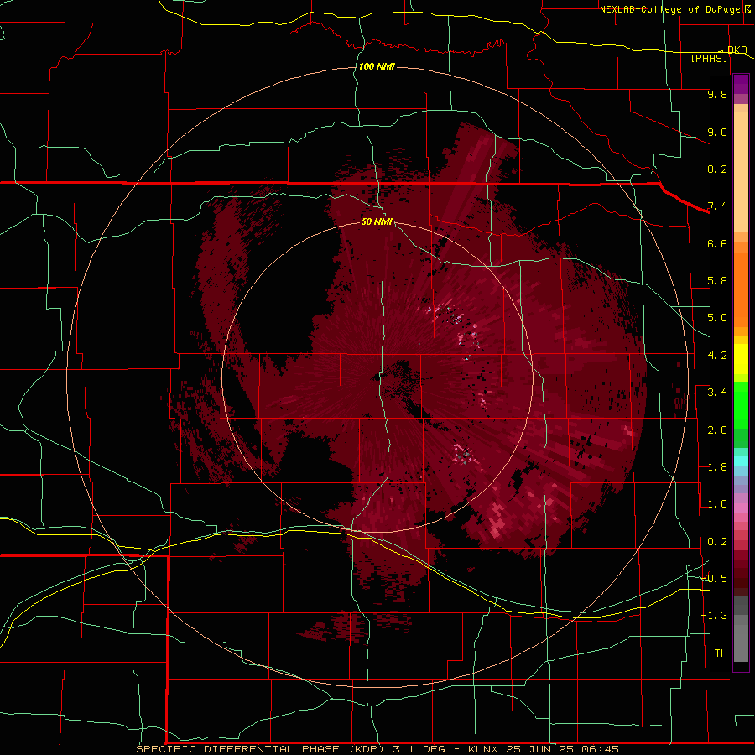Viewport: 755px width, 755px height.
Task: Select the gray color bar segment at bottom
Action: [741, 643]
